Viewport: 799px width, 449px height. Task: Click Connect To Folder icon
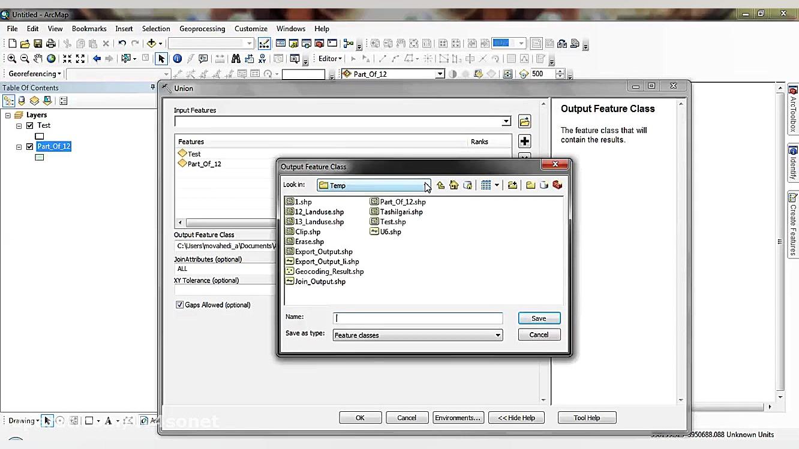(512, 185)
